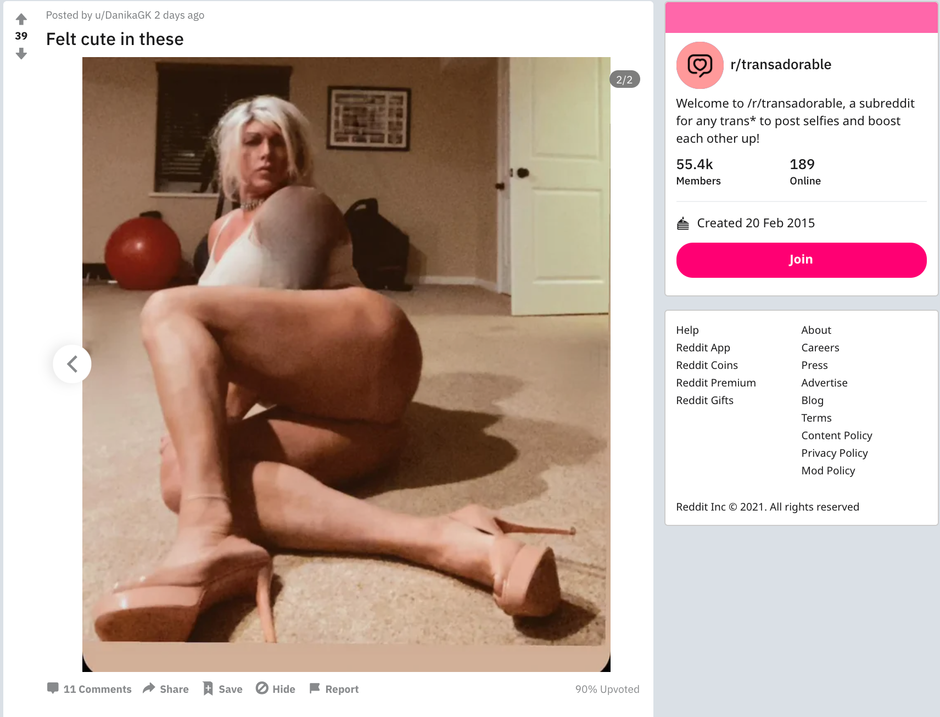Go to the previous gallery image
The height and width of the screenshot is (717, 940).
72,363
